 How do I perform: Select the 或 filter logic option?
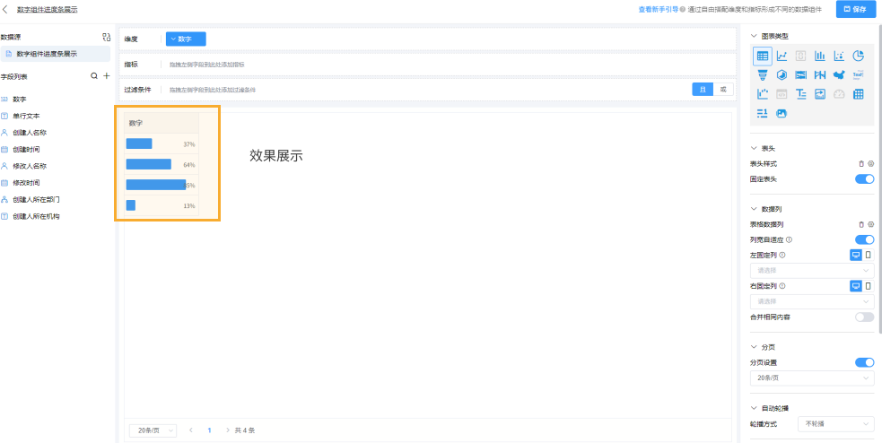(x=723, y=90)
